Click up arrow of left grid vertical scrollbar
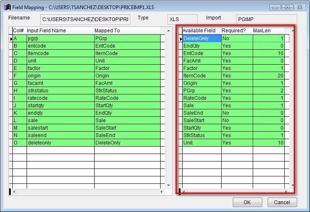 coord(168,31)
